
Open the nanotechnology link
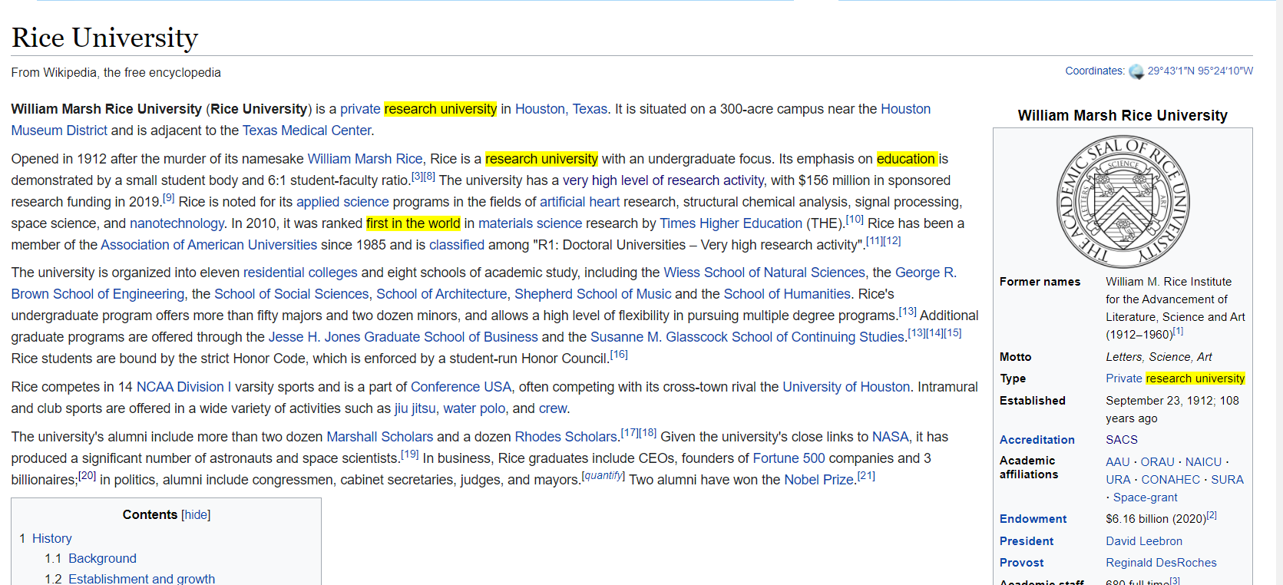(x=177, y=223)
